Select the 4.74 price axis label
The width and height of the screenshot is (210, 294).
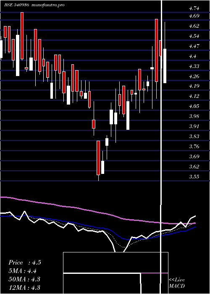194,8
